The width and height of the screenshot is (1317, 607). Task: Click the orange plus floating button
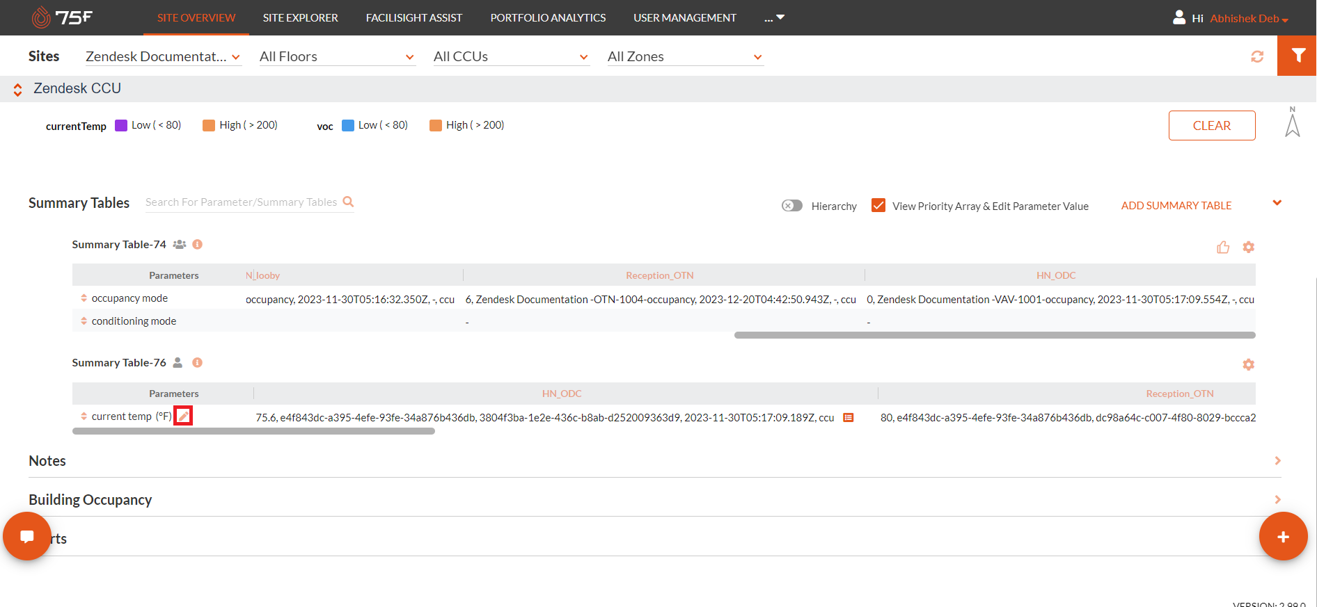click(1284, 536)
